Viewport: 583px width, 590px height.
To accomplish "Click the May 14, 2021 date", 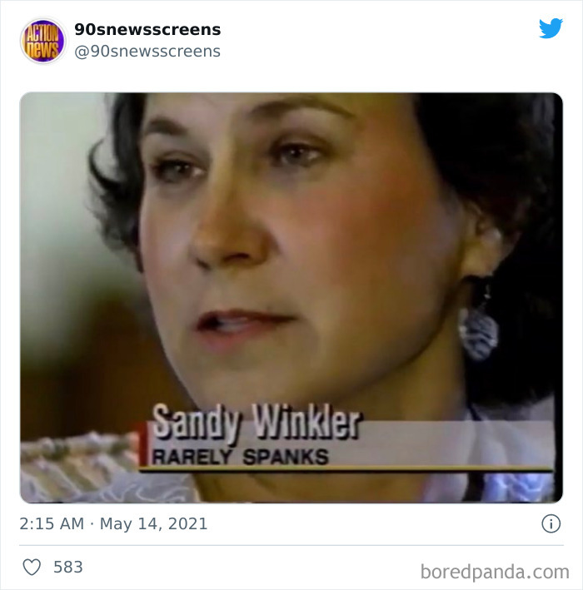I will point(153,523).
